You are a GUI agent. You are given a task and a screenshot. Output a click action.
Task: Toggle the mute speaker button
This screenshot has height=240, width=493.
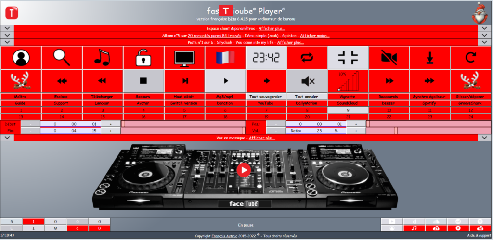(307, 81)
